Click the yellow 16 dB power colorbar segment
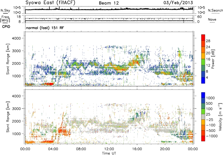Viewport: 223px width, 155px height. [203, 56]
